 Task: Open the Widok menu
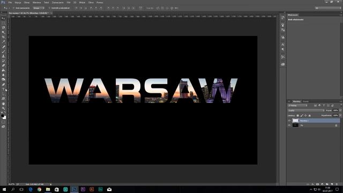tap(82, 3)
